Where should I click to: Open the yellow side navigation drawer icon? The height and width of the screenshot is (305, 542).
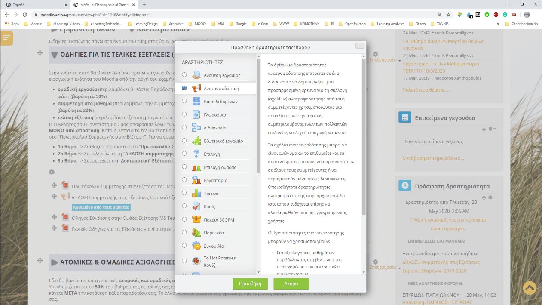point(6,38)
